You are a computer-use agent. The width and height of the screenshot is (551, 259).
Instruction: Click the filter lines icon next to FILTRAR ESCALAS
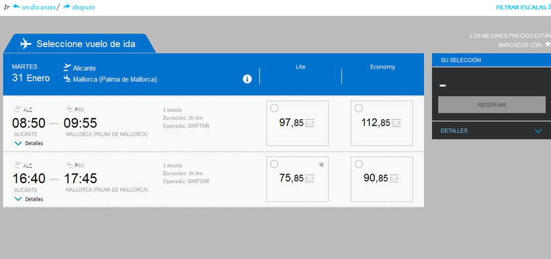tap(549, 7)
